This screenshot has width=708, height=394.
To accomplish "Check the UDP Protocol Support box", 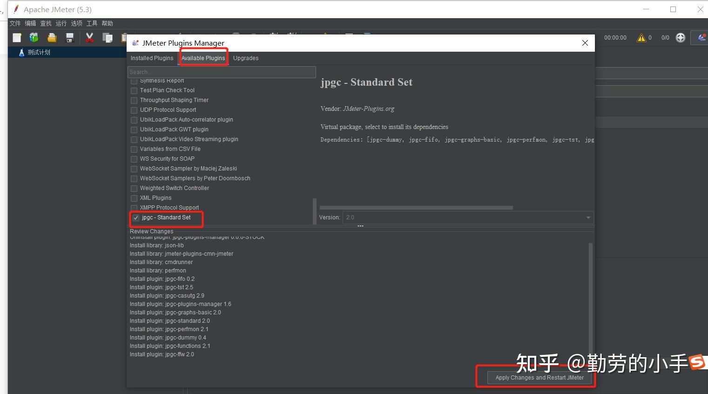I will point(134,110).
